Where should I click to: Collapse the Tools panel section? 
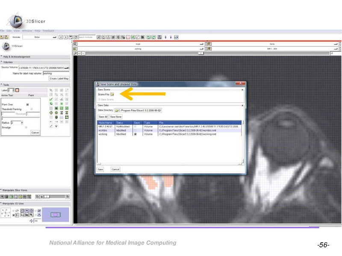tap(35, 85)
